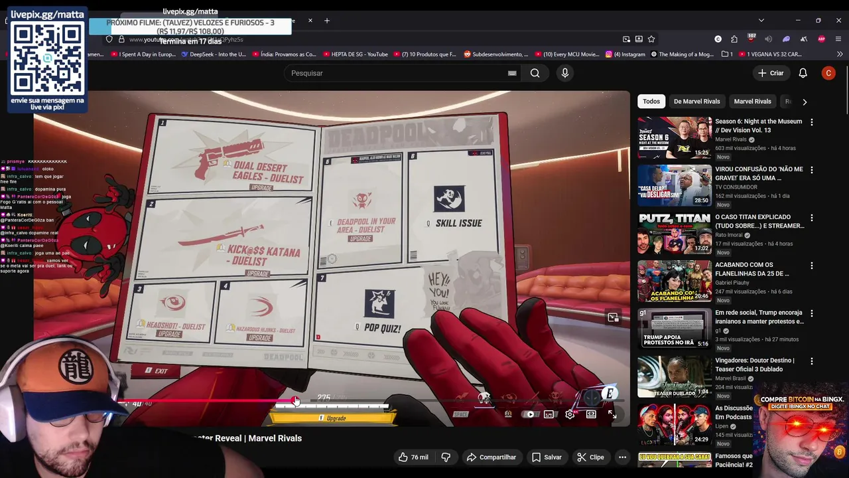Toggle subtitles on the player
This screenshot has height=478, width=849.
(549, 414)
